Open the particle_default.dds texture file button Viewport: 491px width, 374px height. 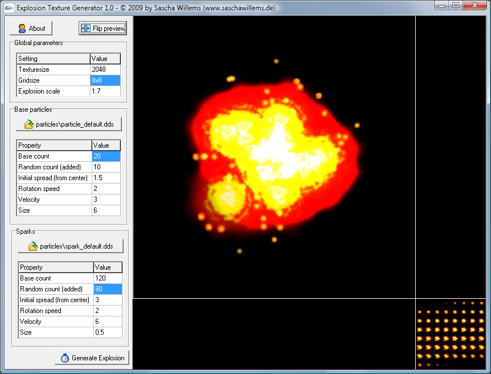69,124
